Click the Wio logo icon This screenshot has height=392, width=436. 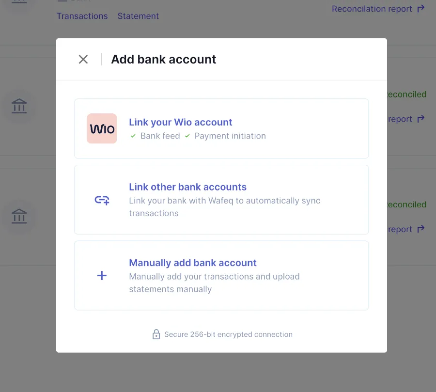tap(102, 128)
